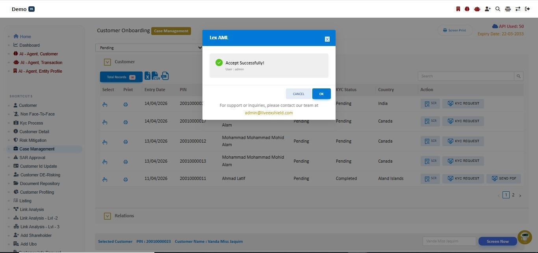Open the add-user icon in top bar

point(488,9)
